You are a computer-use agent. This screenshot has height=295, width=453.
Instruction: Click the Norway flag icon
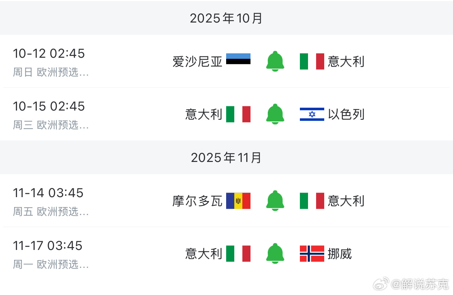(312, 253)
